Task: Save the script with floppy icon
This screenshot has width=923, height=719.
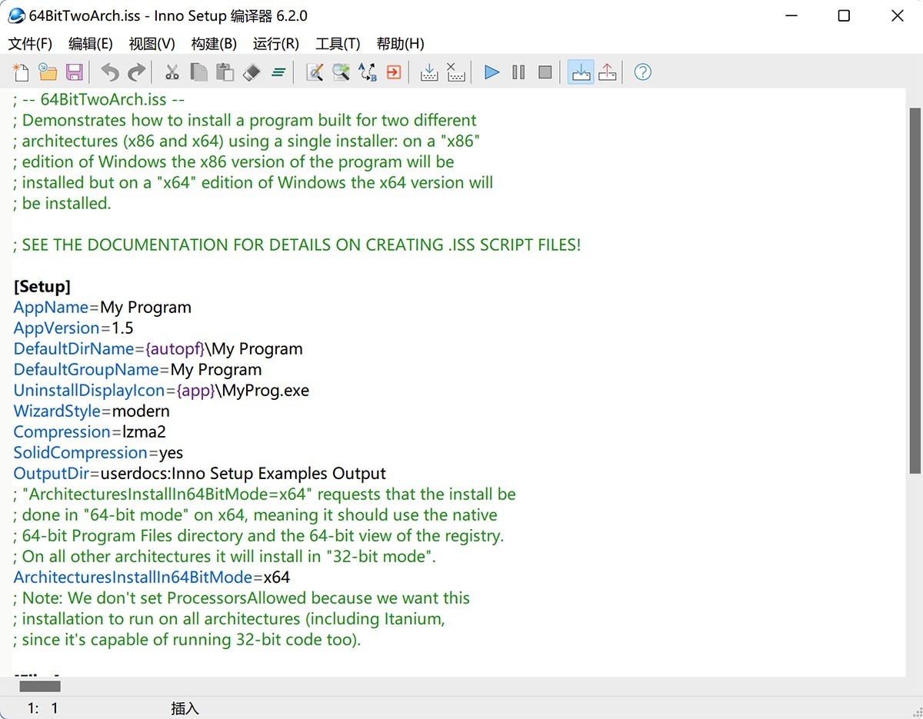Action: click(74, 72)
